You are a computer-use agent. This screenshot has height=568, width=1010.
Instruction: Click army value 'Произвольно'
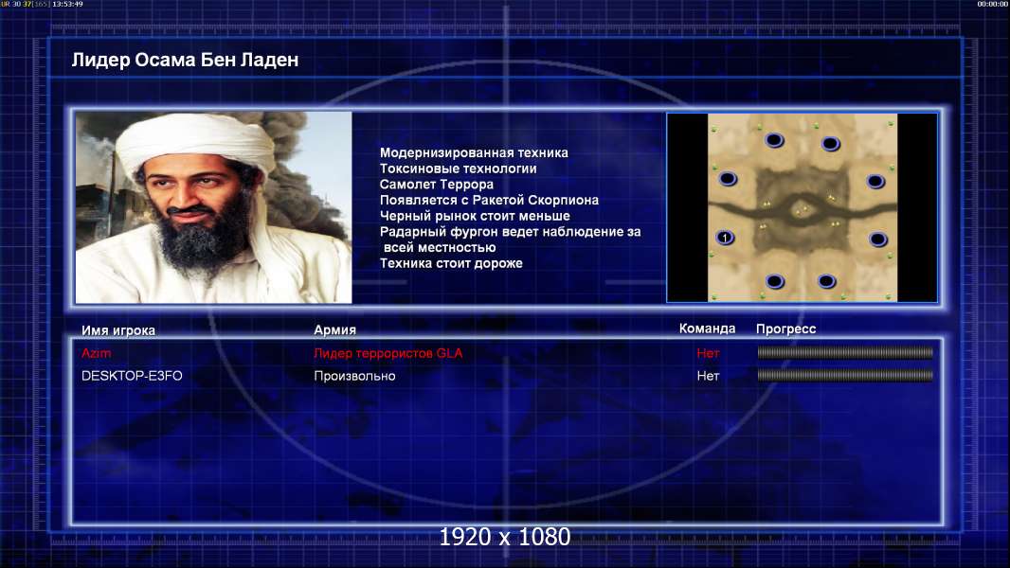(355, 376)
